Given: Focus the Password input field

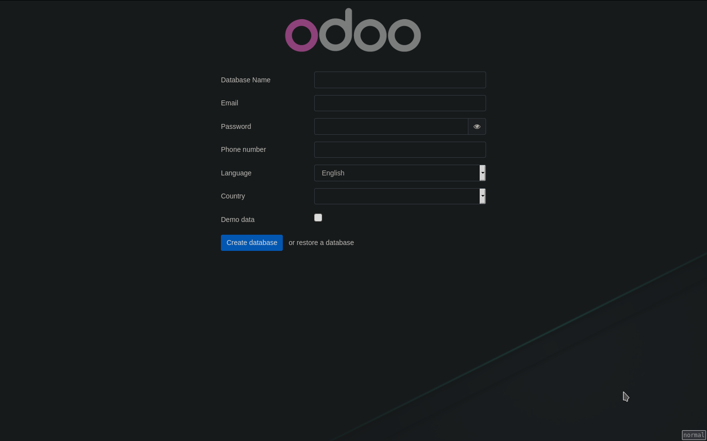Looking at the screenshot, I should (x=391, y=126).
